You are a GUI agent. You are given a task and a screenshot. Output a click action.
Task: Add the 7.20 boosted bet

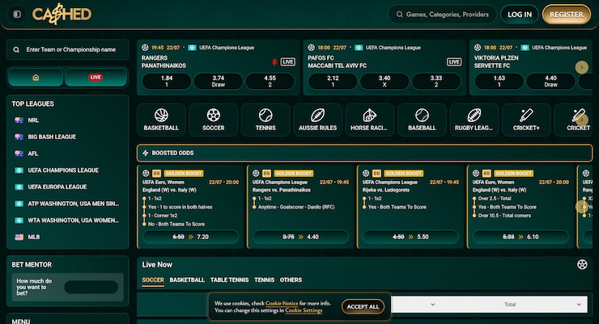tap(190, 237)
